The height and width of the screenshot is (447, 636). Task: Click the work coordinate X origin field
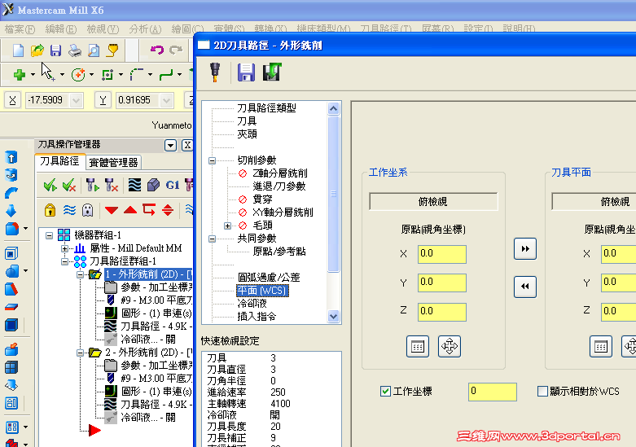click(441, 254)
